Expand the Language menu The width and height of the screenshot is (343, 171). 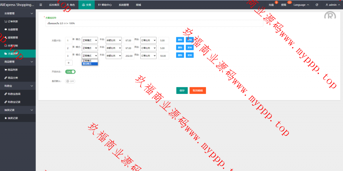coord(301,5)
